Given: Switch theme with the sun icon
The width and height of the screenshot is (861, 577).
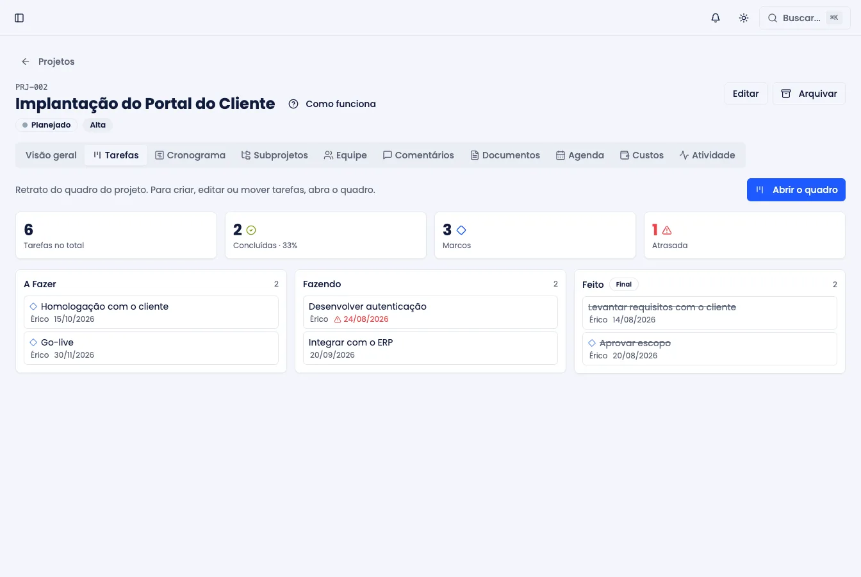Looking at the screenshot, I should [744, 18].
